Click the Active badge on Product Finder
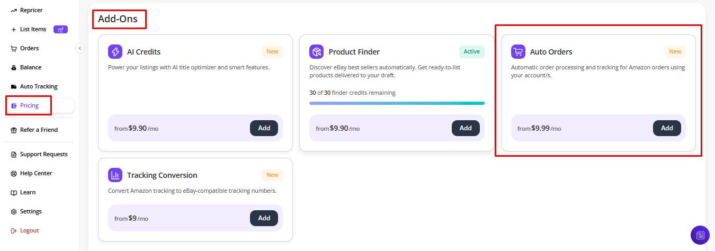Viewport: 715px width, 251px height. pyautogui.click(x=471, y=51)
